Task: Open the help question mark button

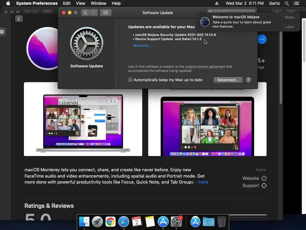Action: (x=248, y=80)
